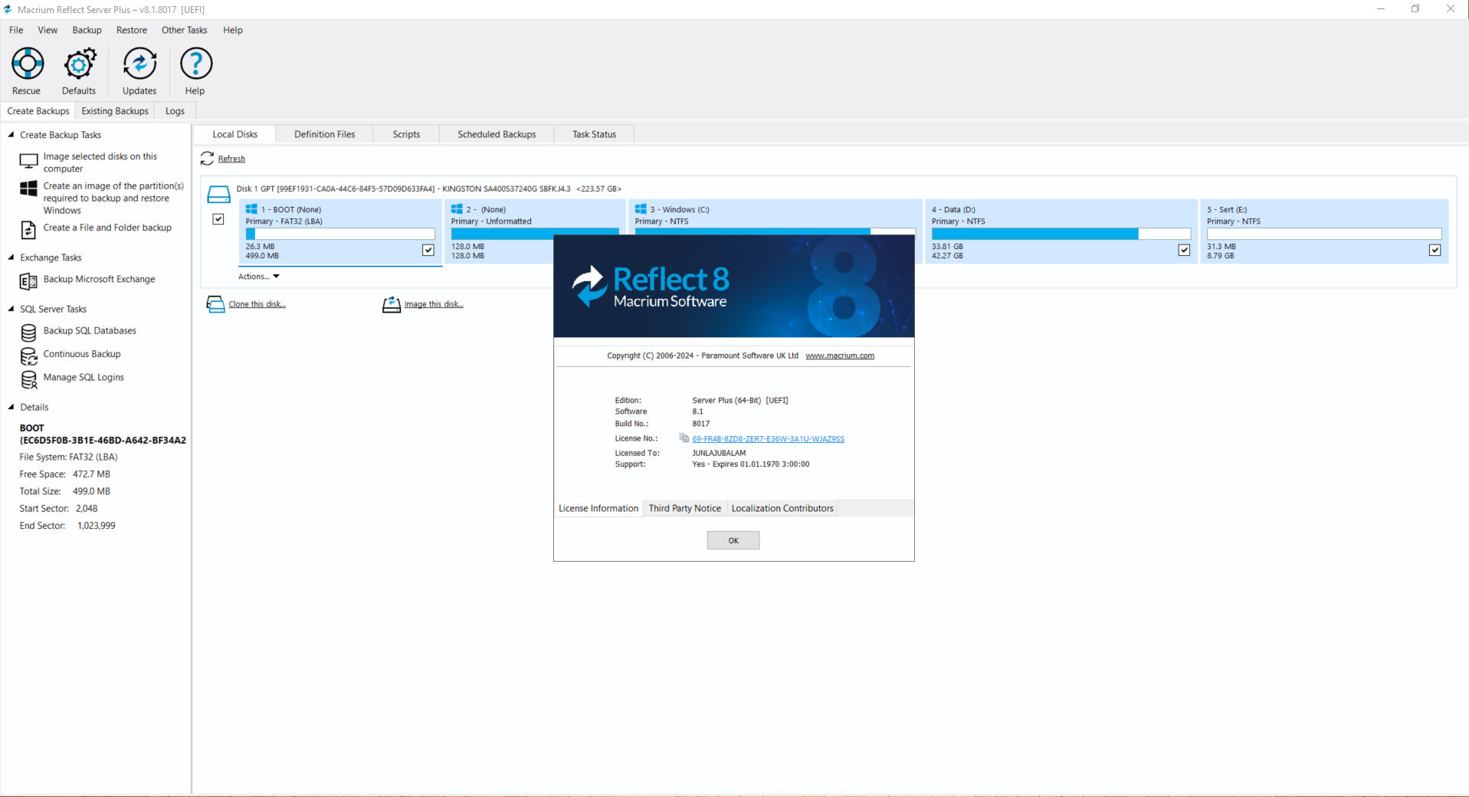Screen dimensions: 1469x797
Task: Click the Image this disk link
Action: coord(434,304)
